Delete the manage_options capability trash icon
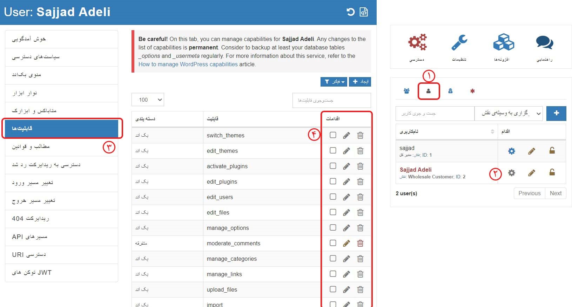Image resolution: width=572 pixels, height=307 pixels. click(x=360, y=228)
